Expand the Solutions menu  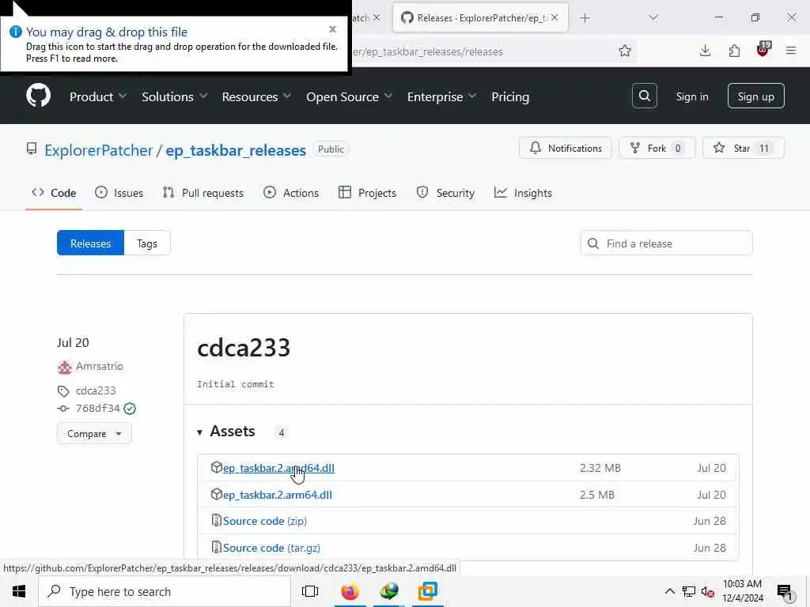[174, 96]
